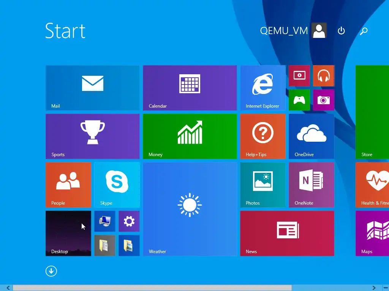This screenshot has width=389, height=291.
Task: Open the This PC computer tile
Action: pyautogui.click(x=105, y=221)
